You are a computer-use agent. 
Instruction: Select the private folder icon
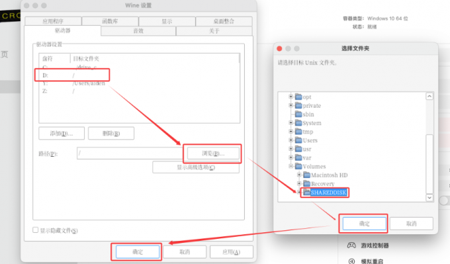pos(298,106)
